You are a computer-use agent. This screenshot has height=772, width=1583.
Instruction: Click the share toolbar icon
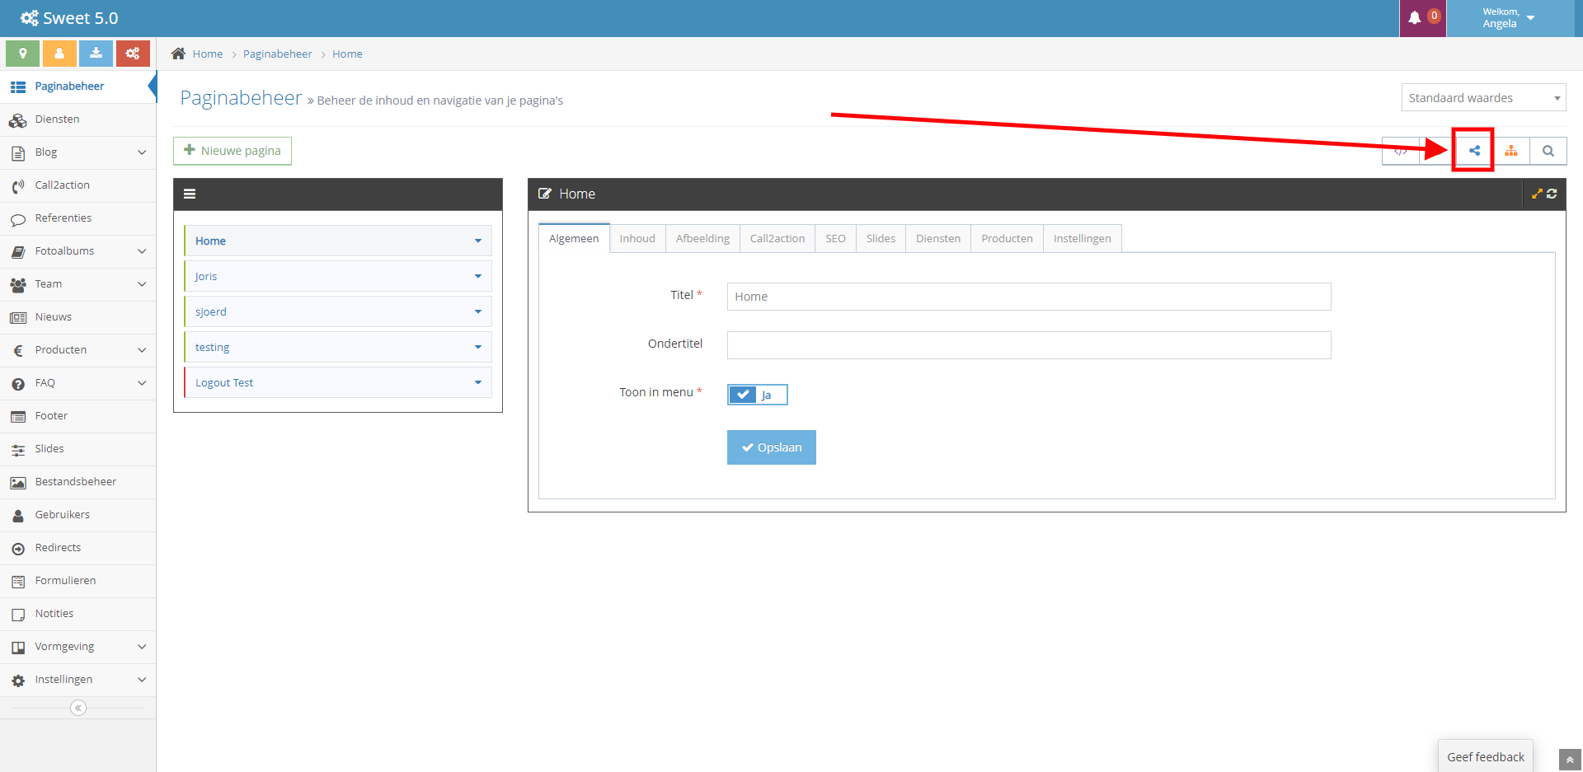(x=1474, y=151)
